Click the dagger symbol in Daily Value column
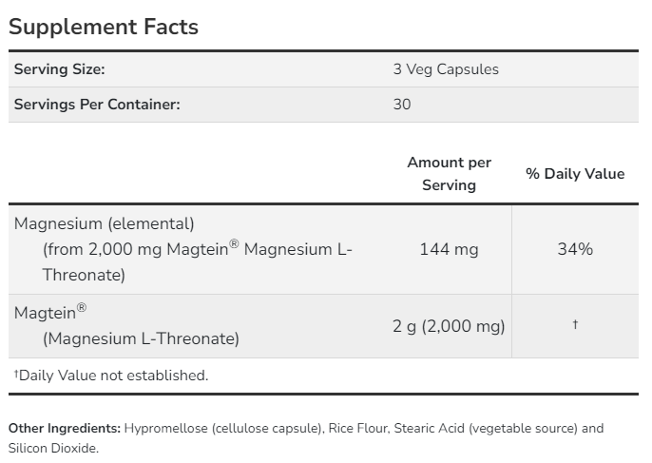This screenshot has height=463, width=652. [x=575, y=326]
